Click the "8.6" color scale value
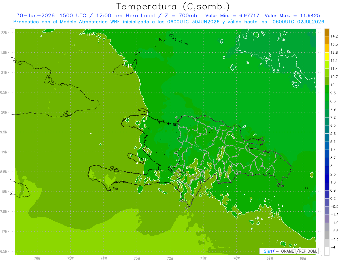Image resolution: width=340 pixels, height=262 pixels. tap(333, 101)
